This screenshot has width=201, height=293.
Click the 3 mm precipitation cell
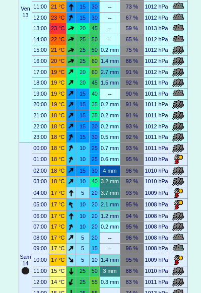click(x=110, y=271)
